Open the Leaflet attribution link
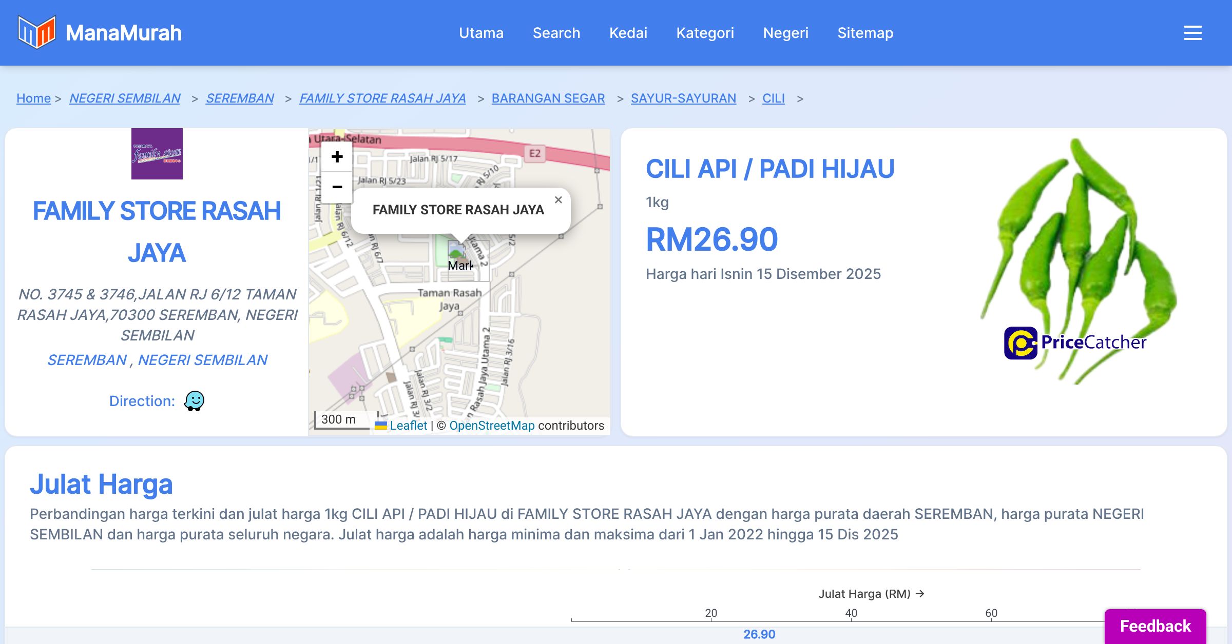The width and height of the screenshot is (1232, 644). click(x=408, y=426)
